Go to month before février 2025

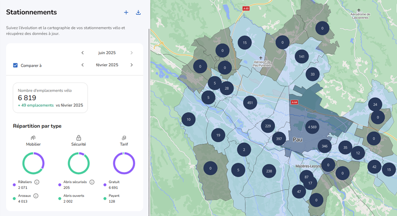pyautogui.click(x=82, y=65)
